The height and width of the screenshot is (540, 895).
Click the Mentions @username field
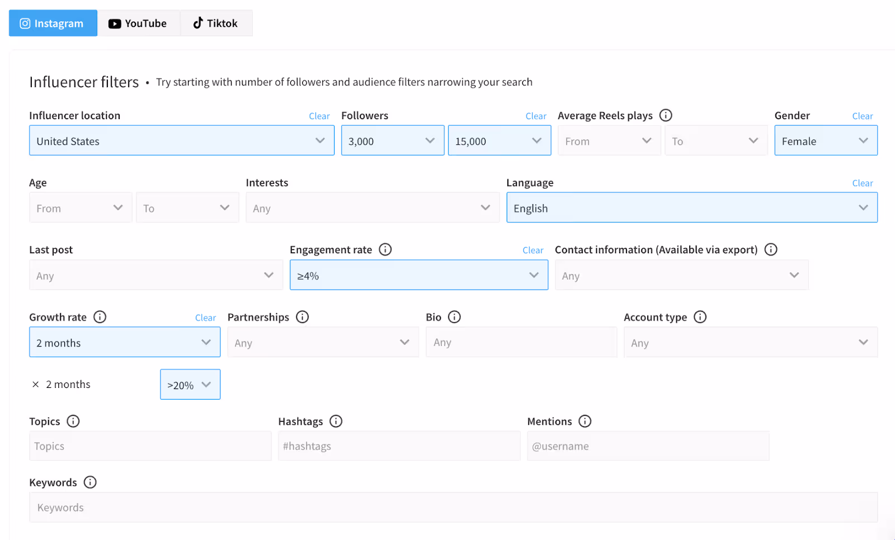pyautogui.click(x=648, y=446)
